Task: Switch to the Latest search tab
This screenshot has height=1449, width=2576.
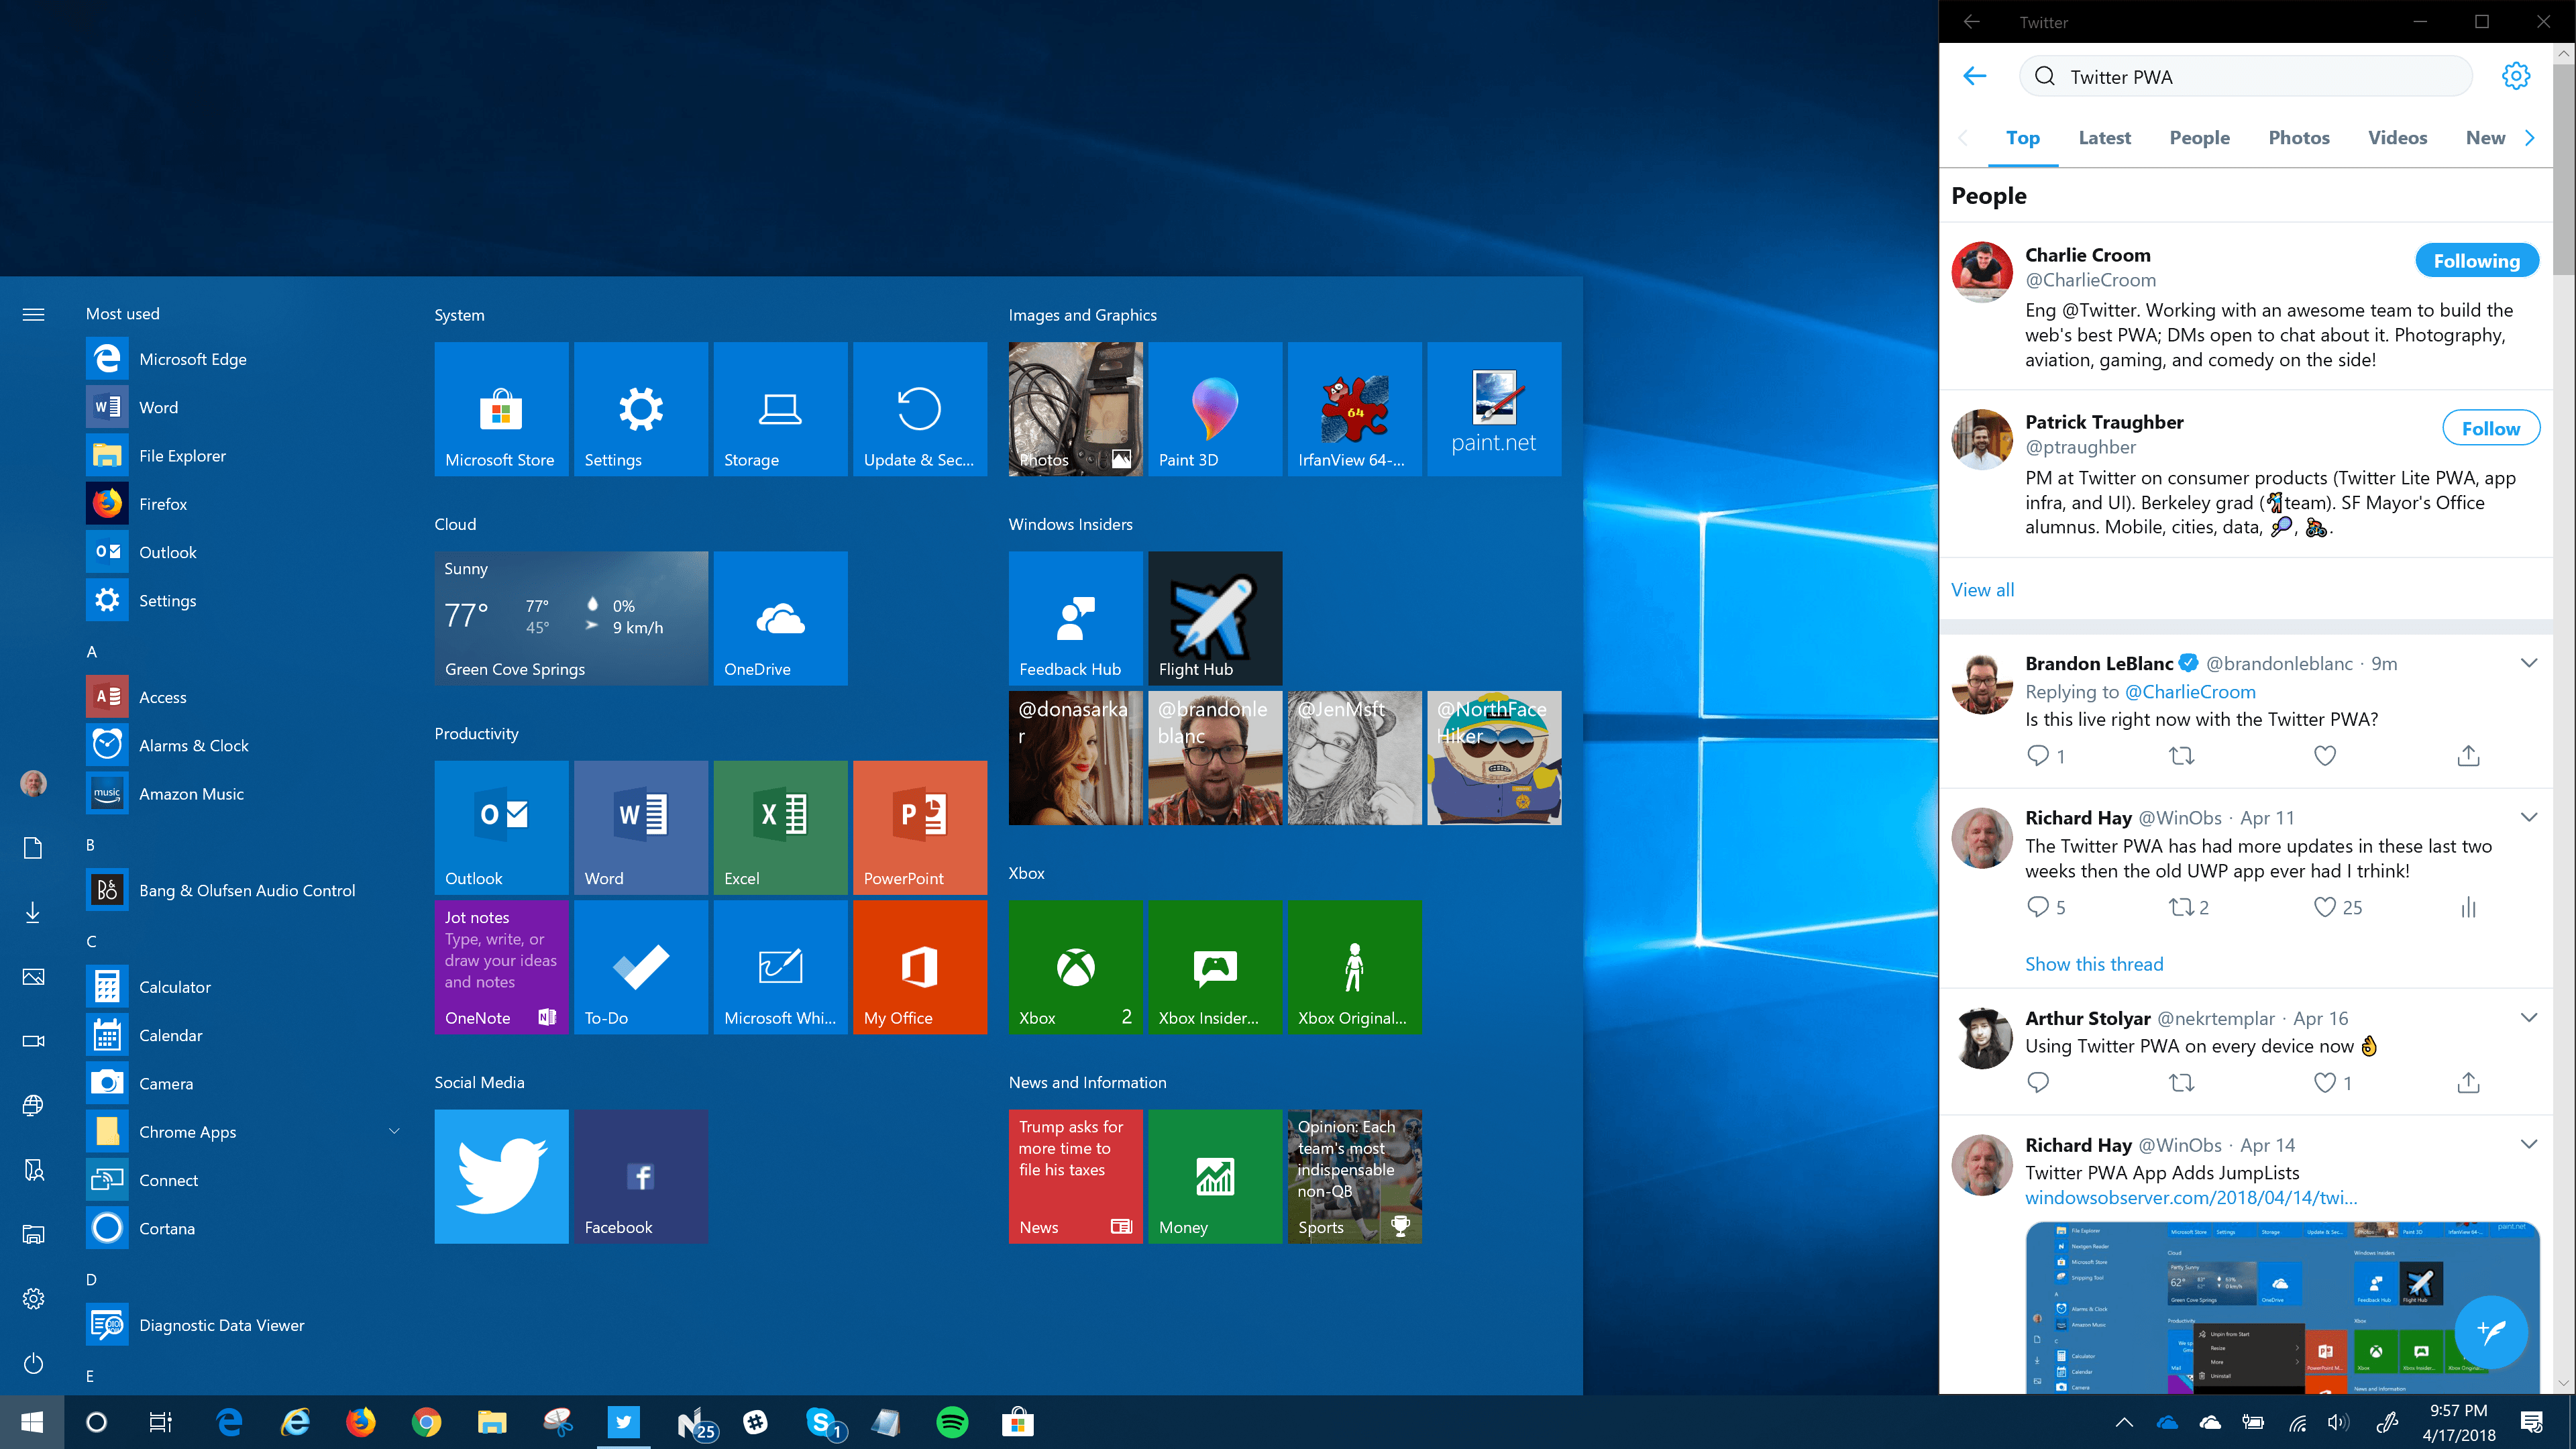Action: (2104, 138)
